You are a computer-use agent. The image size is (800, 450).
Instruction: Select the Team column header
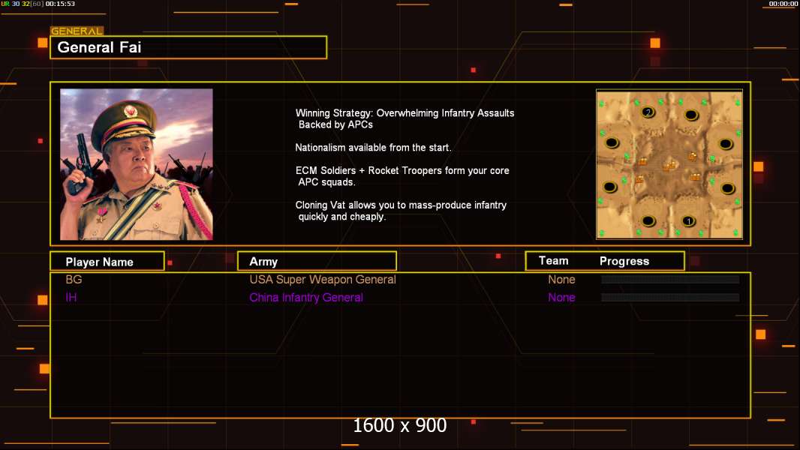(554, 261)
